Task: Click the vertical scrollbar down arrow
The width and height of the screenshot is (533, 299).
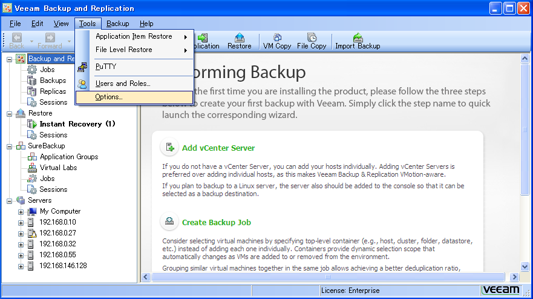Action: (x=525, y=267)
